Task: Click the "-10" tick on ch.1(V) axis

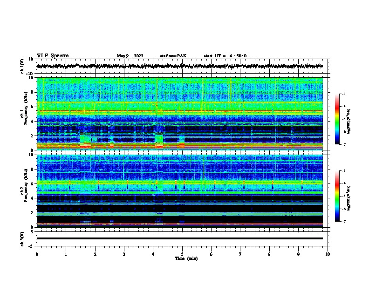Action: click(30, 74)
